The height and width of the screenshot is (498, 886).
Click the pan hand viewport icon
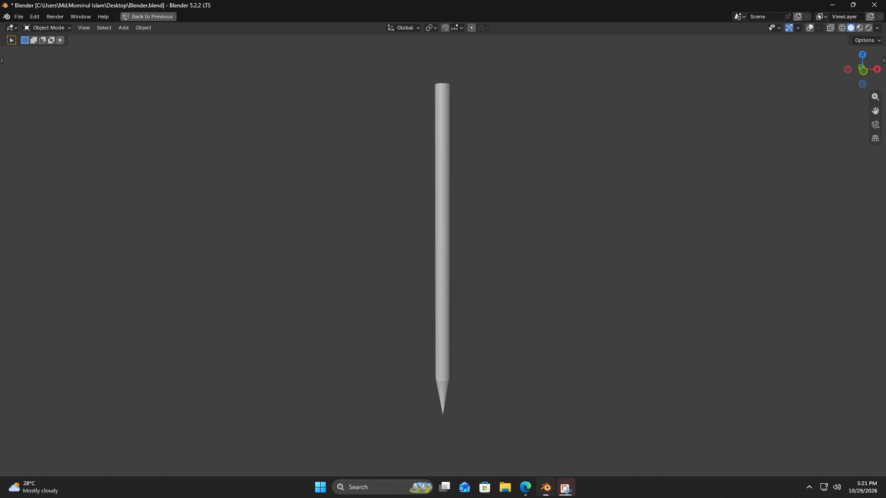875,111
